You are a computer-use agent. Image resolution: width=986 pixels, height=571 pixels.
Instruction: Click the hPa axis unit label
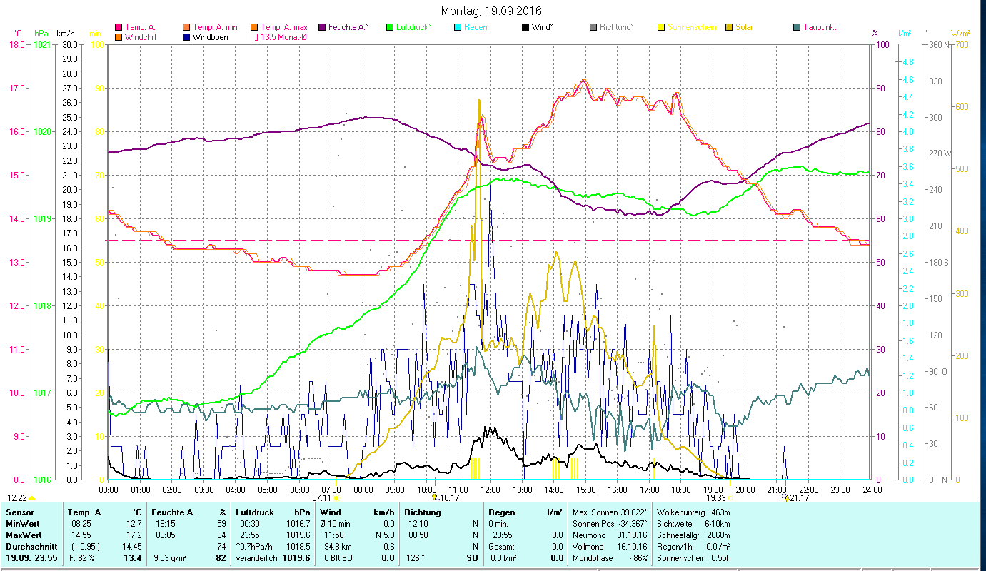pyautogui.click(x=41, y=34)
